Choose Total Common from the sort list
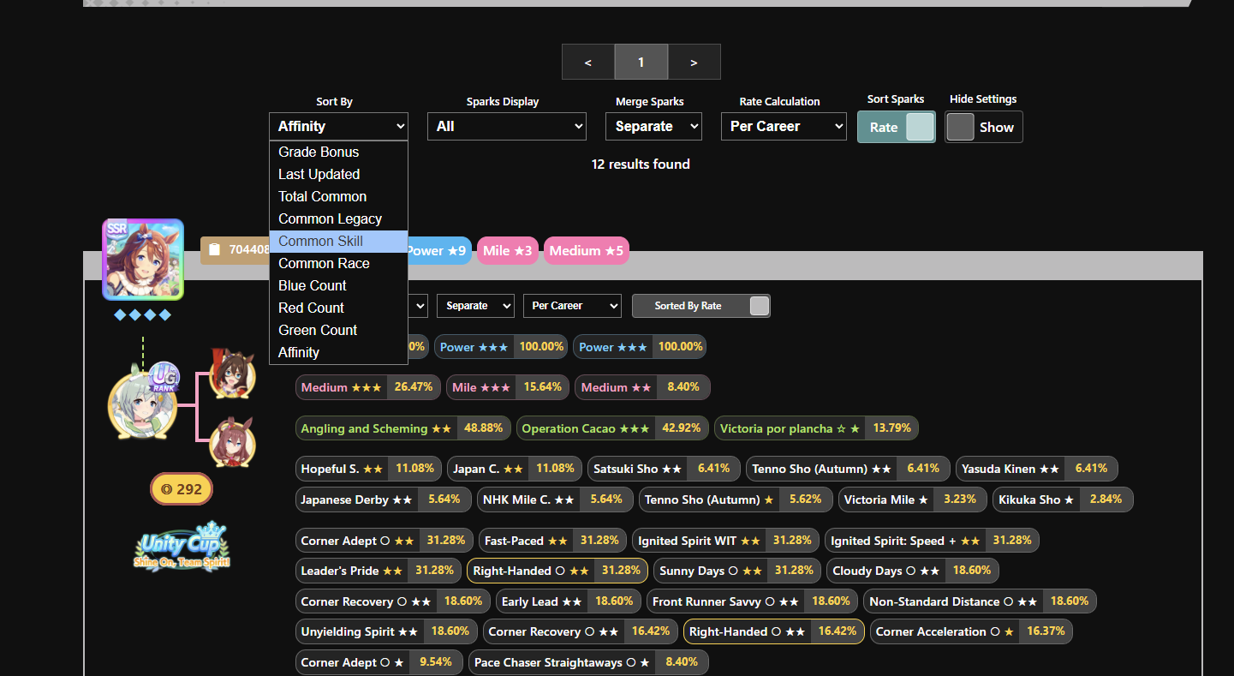Screen dimensions: 1234x676 coord(338,196)
